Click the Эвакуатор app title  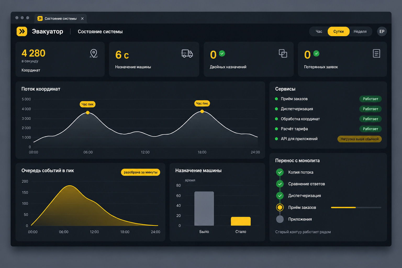(x=47, y=31)
